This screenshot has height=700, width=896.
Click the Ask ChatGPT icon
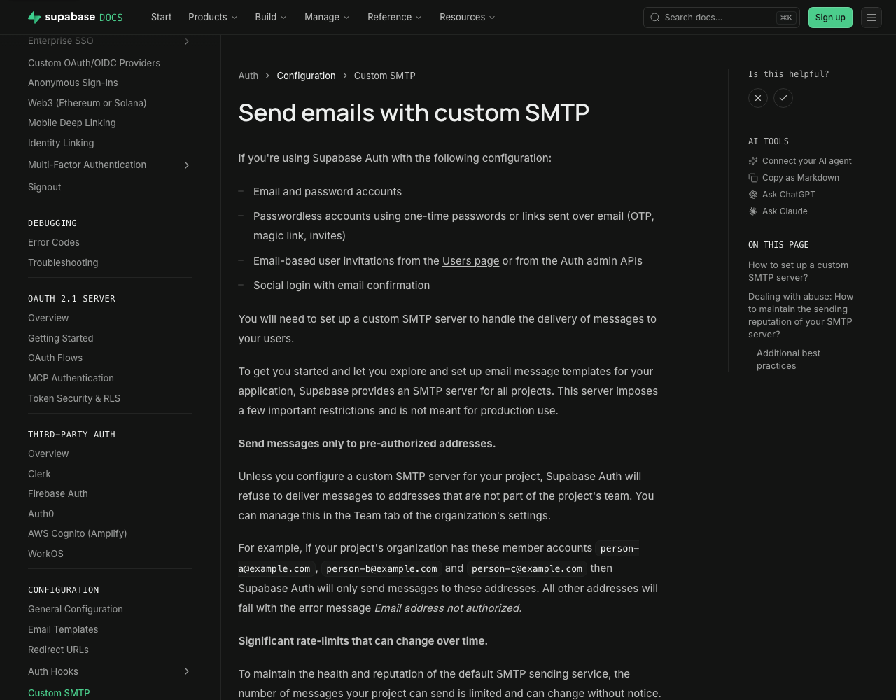coord(753,195)
